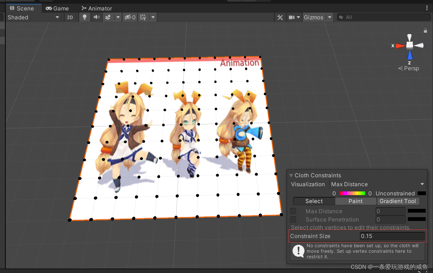Select the top-right cloth vertex dot
This screenshot has height=273, width=433.
click(x=260, y=57)
